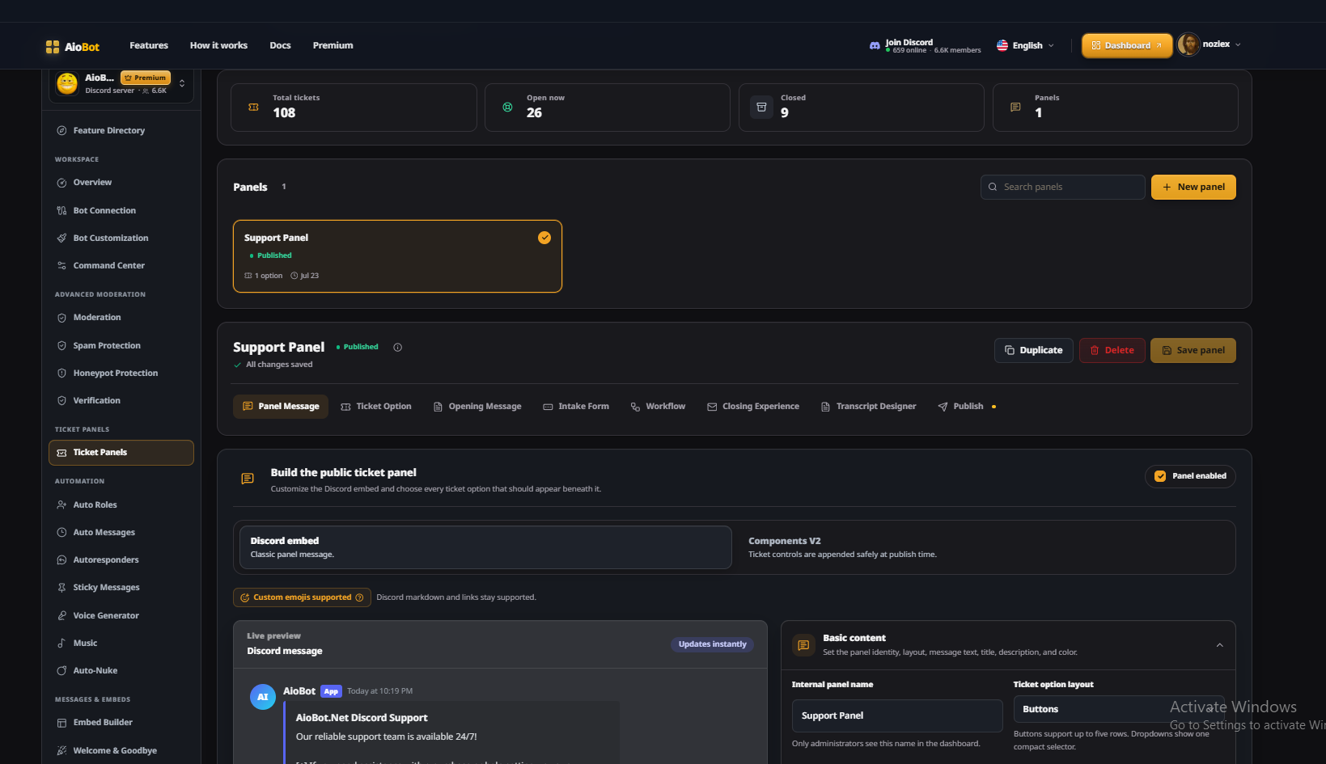Click the Basic content section icon

(x=803, y=645)
